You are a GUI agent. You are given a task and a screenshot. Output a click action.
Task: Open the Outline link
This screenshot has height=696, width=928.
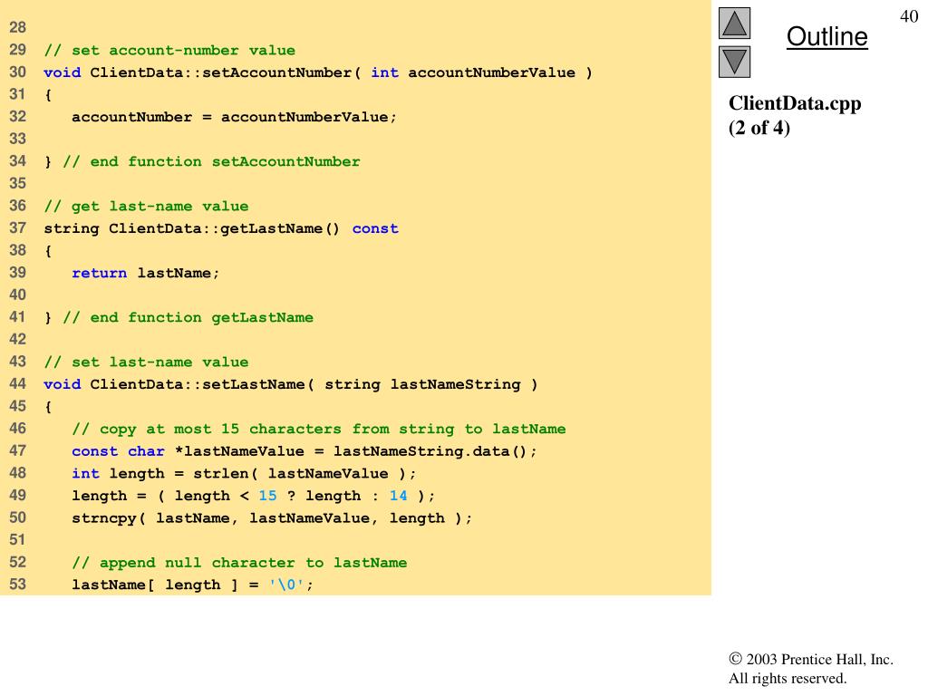(x=826, y=36)
